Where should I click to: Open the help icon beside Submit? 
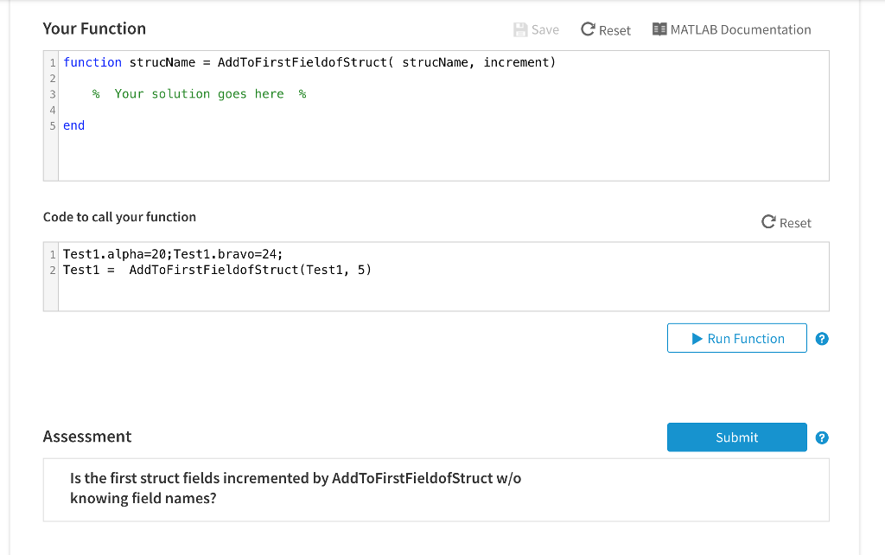click(822, 437)
